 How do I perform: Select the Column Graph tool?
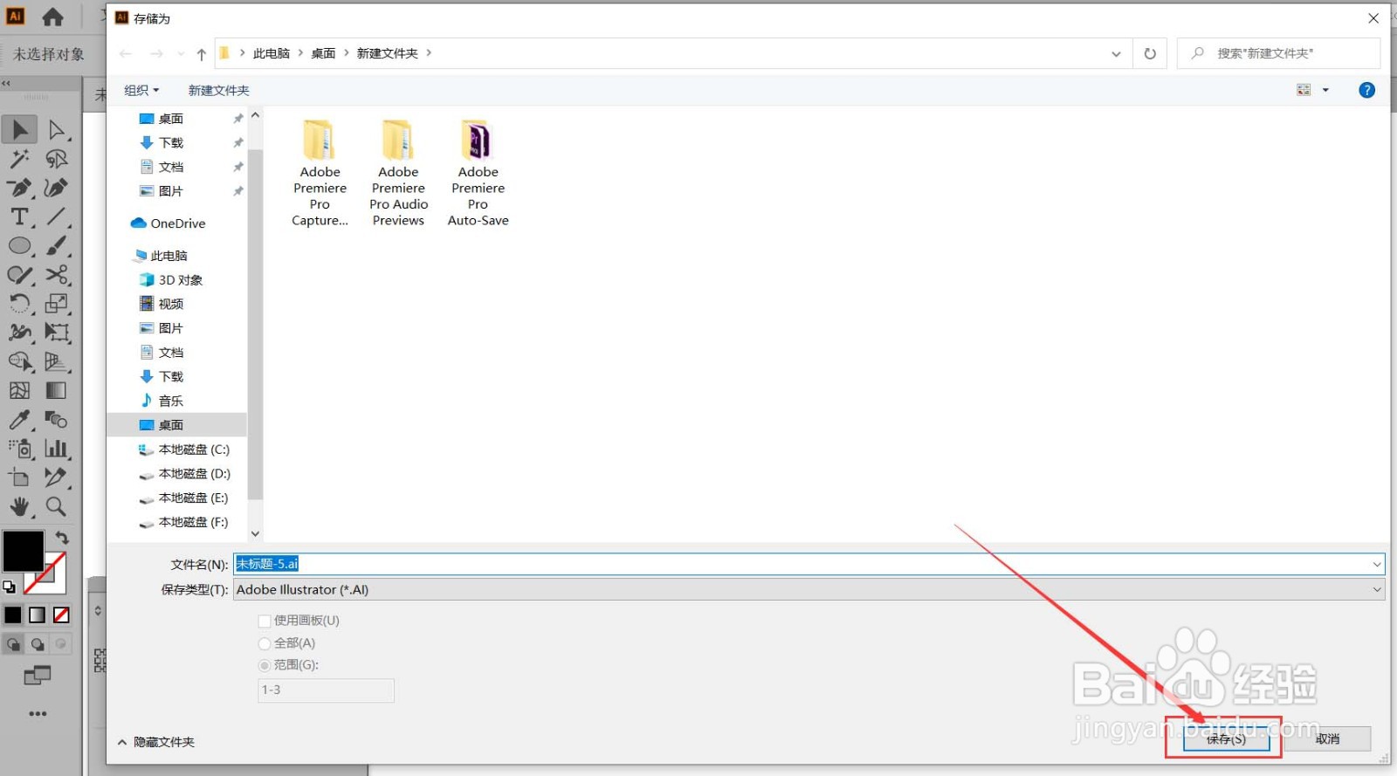57,449
